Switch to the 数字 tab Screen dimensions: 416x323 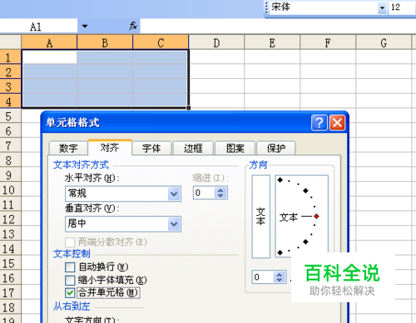point(68,149)
